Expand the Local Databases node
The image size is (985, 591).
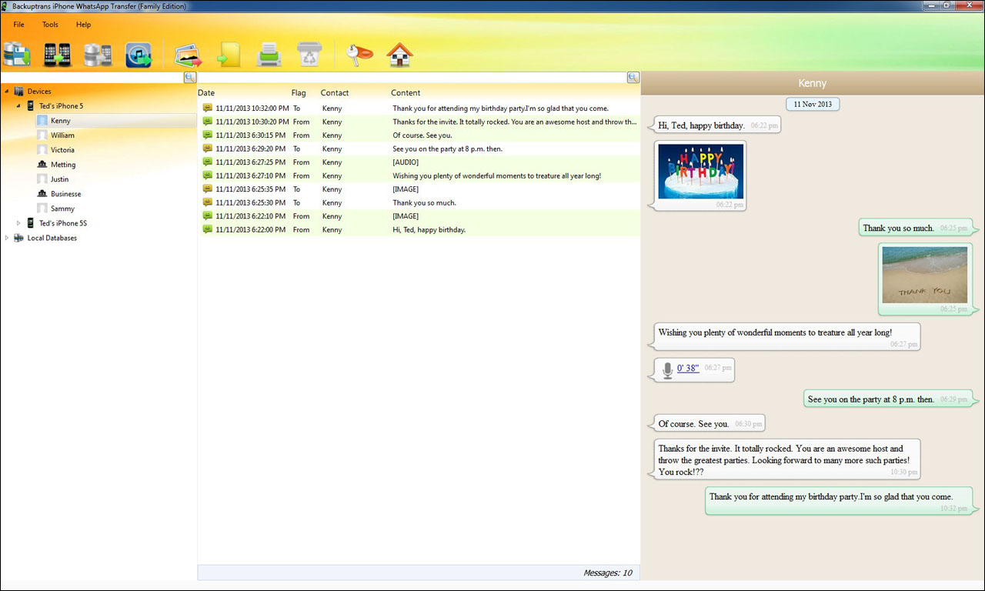(8, 238)
